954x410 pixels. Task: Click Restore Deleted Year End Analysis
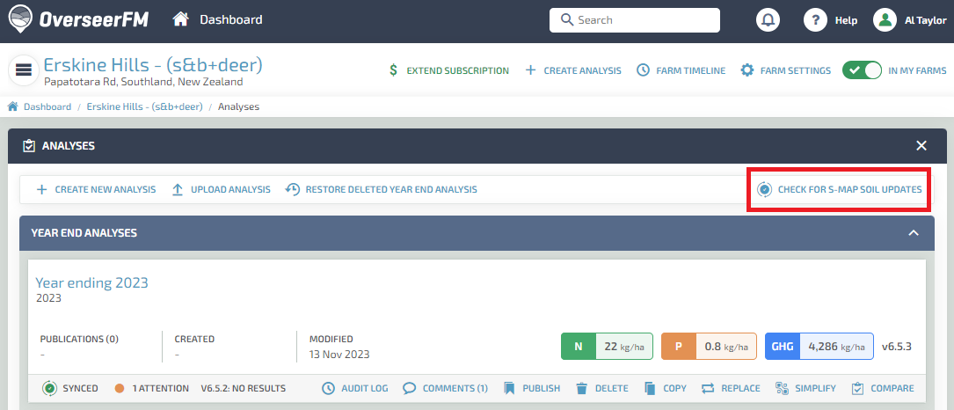381,189
